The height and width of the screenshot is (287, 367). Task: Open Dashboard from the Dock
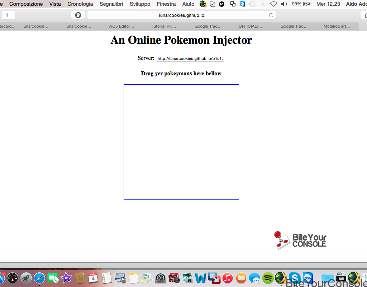coord(13,278)
